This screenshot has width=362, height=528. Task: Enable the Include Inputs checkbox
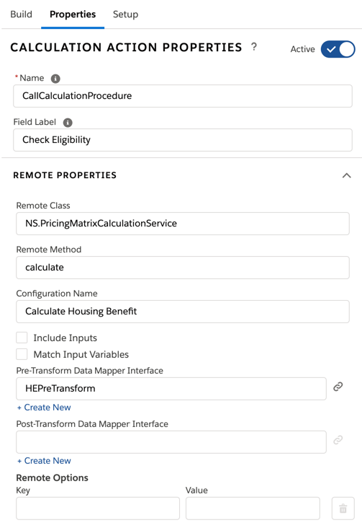(x=22, y=338)
